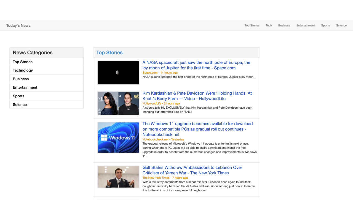Open the Gulf States Withdraw Ambassadors headline

tap(192, 170)
